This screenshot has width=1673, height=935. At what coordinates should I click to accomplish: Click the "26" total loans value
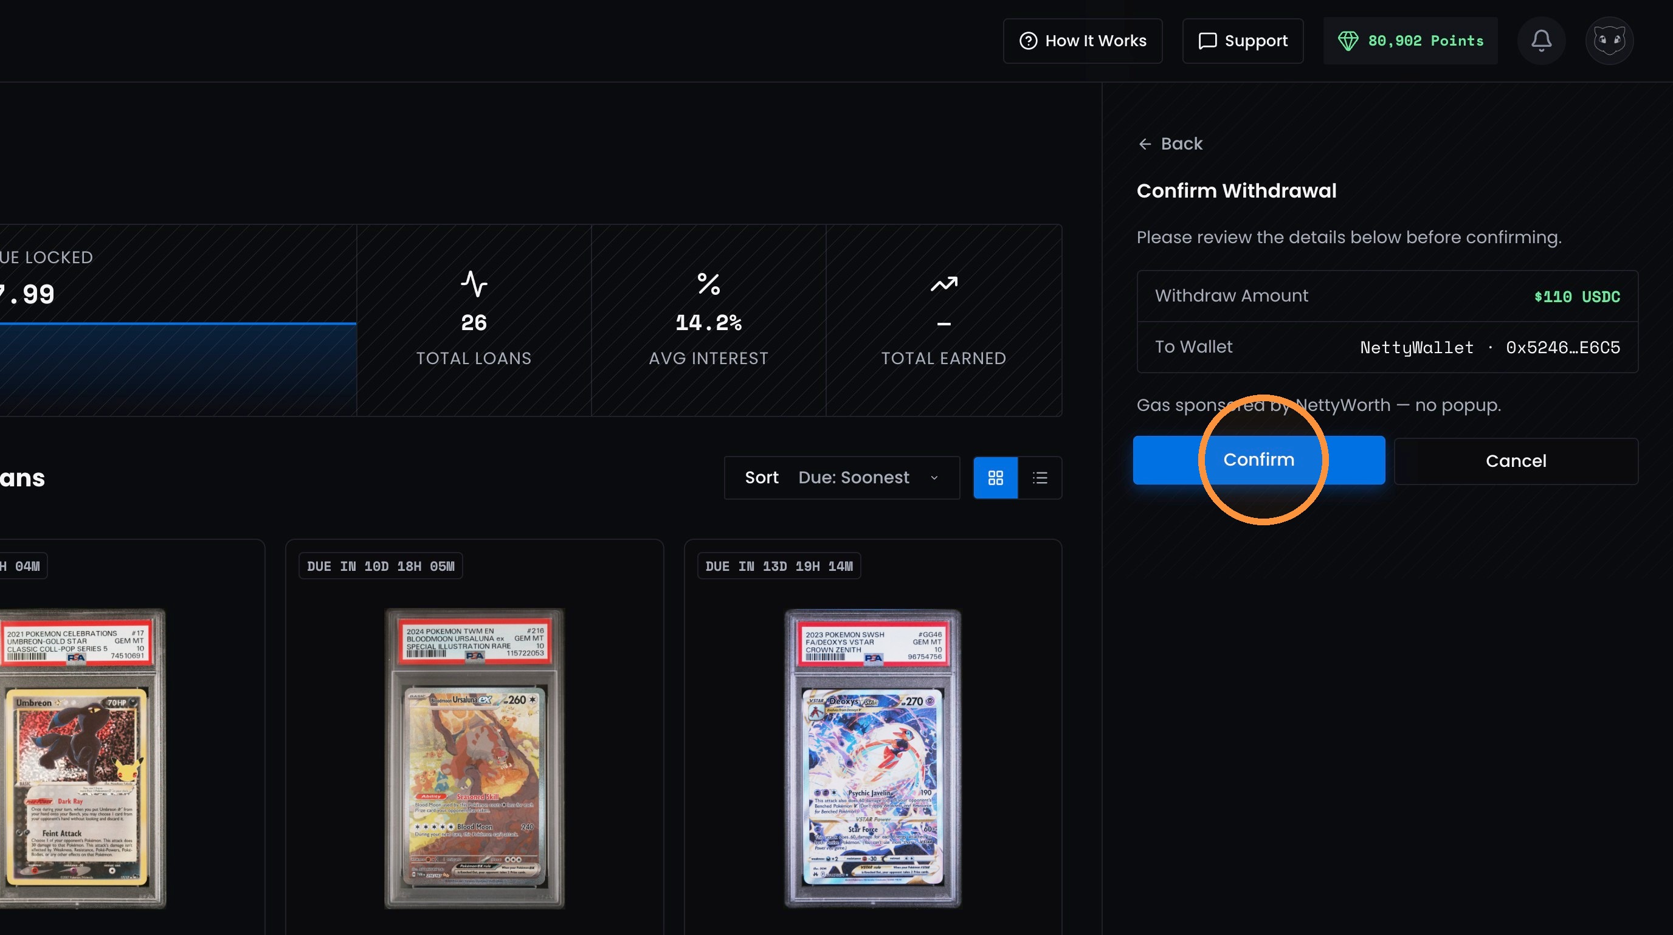pos(474,323)
